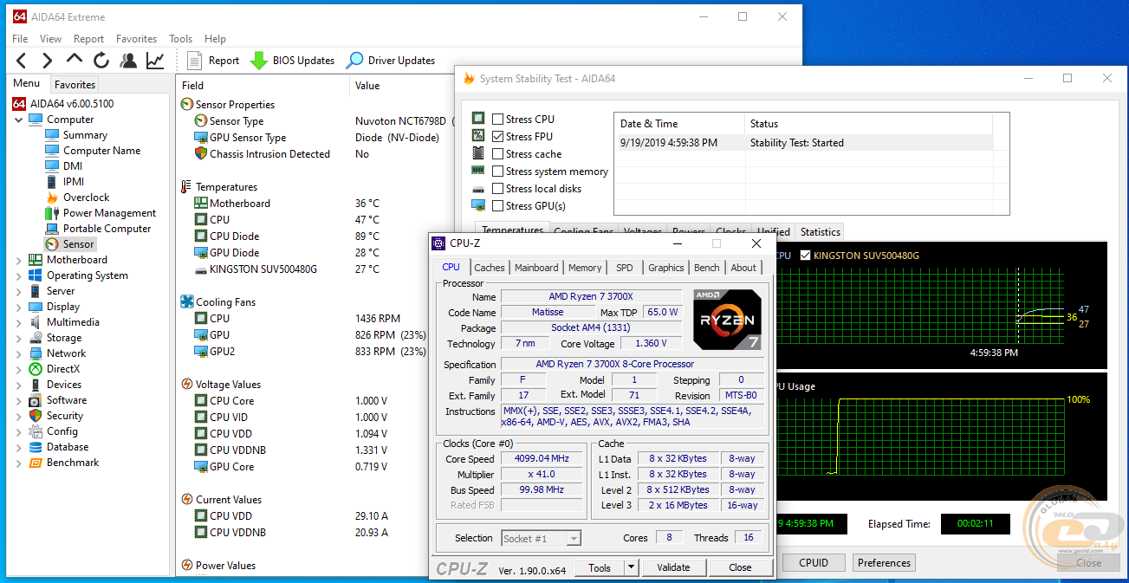Switch to the Graphics tab in CPU-Z
This screenshot has width=1129, height=583.
666,268
